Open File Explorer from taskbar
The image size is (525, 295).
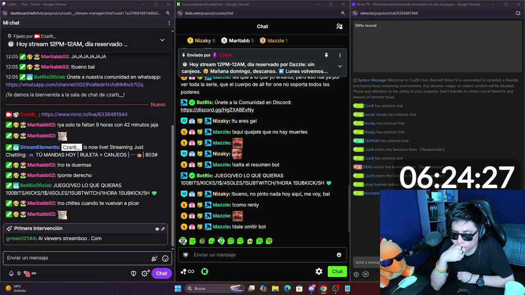pyautogui.click(x=275, y=288)
